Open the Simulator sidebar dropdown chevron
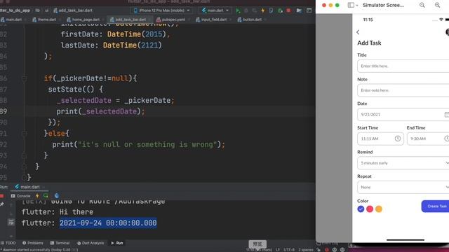449x252 pixels. (x=357, y=6)
